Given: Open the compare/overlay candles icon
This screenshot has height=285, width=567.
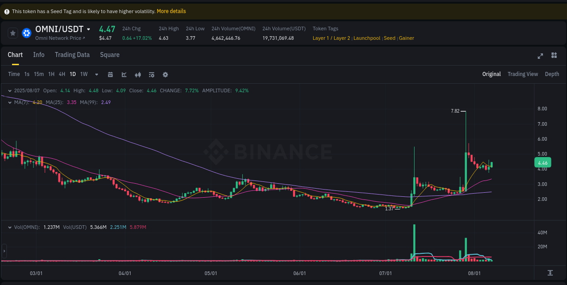Looking at the screenshot, I should point(138,74).
